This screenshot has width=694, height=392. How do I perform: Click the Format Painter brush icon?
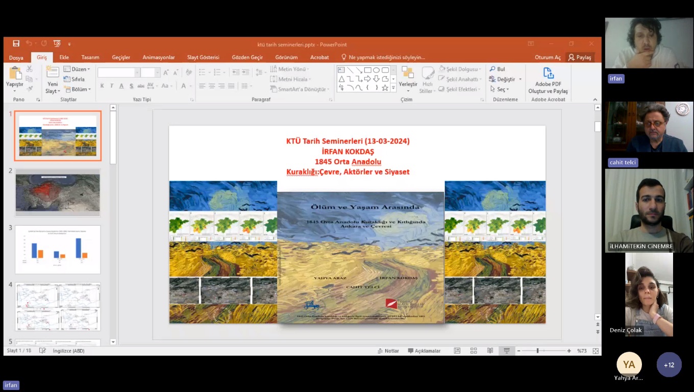29,89
